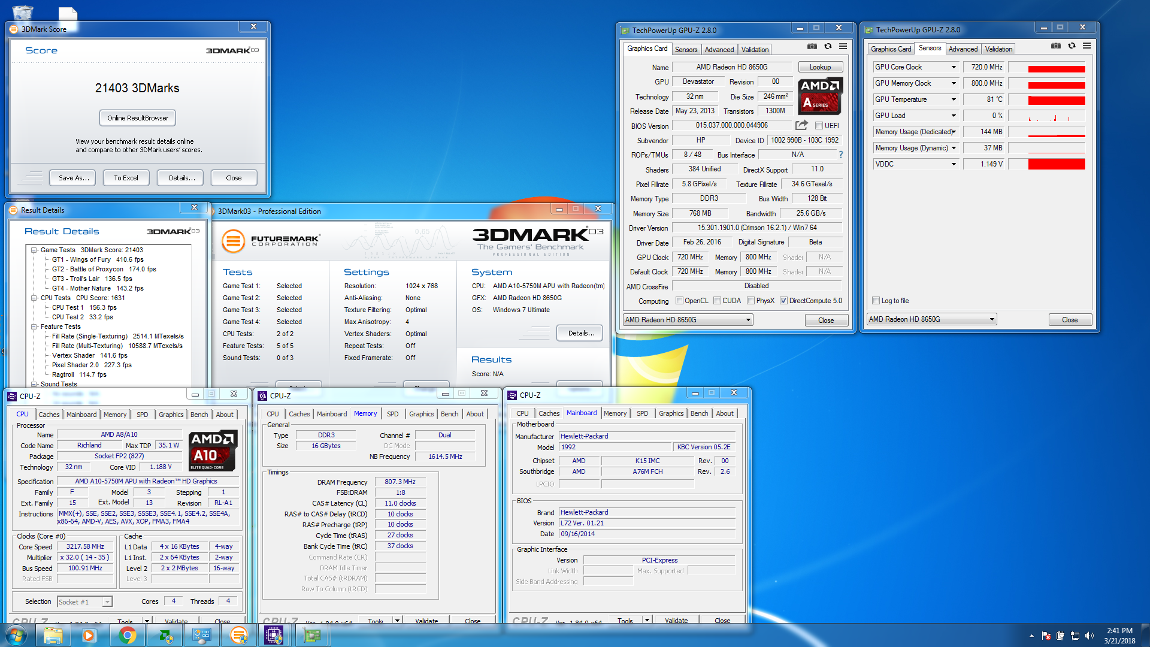Viewport: 1150px width, 647px height.
Task: Open Memory Usage (Dedicated) dropdown
Action: pos(954,132)
